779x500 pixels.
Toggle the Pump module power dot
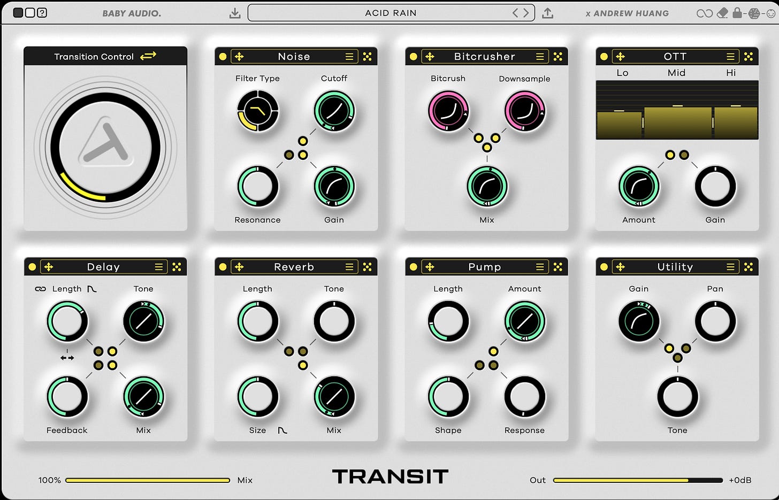click(x=414, y=267)
